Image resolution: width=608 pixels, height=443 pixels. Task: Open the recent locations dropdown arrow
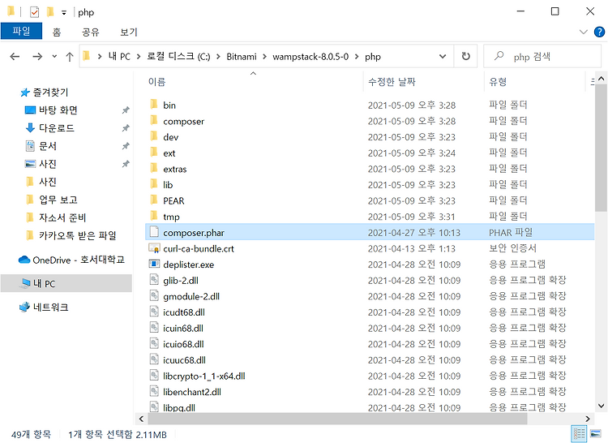coord(54,57)
